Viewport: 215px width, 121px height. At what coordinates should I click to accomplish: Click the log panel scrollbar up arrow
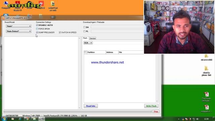[79, 38]
